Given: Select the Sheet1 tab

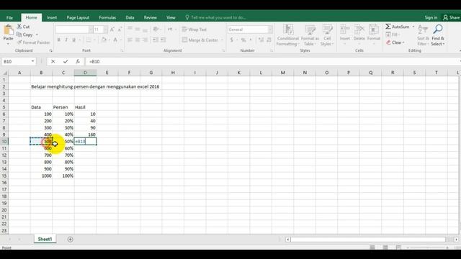Looking at the screenshot, I should 45,240.
